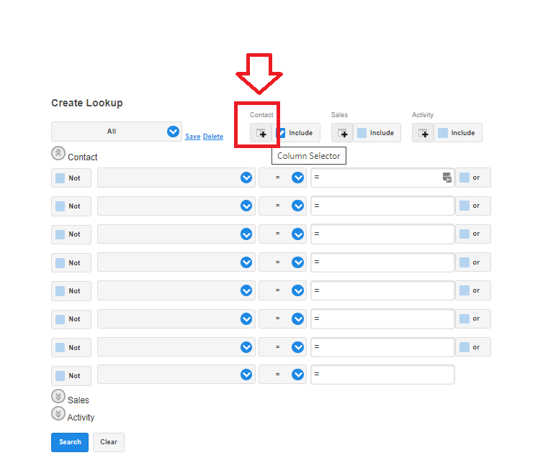Check the 'or' box in the first row
Screen dimensions: 543x473
[465, 178]
